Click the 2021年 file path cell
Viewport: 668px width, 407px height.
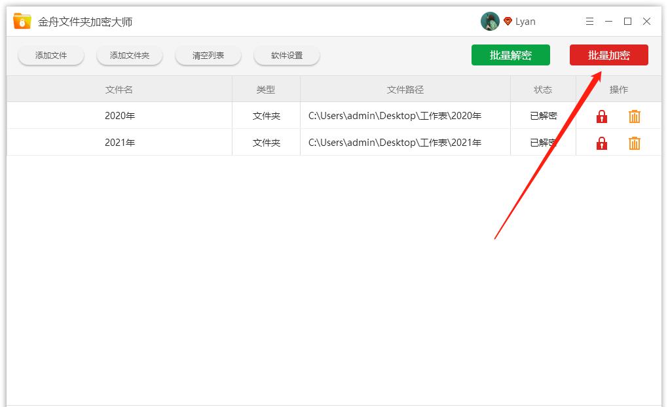tap(395, 142)
